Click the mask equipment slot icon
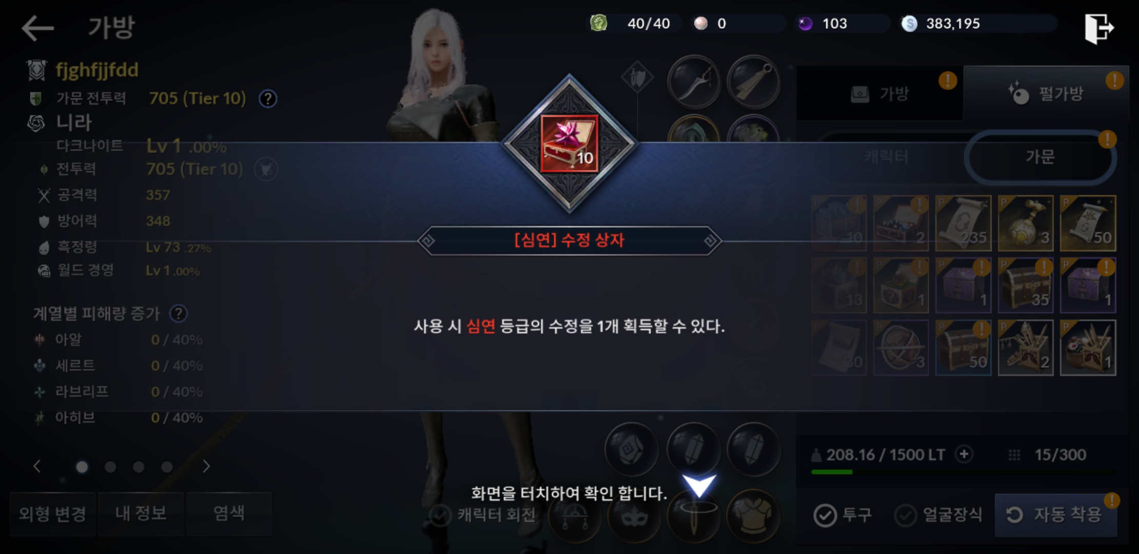Image resolution: width=1139 pixels, height=554 pixels. [x=634, y=517]
